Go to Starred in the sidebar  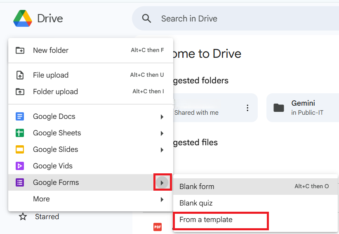[x=47, y=217]
